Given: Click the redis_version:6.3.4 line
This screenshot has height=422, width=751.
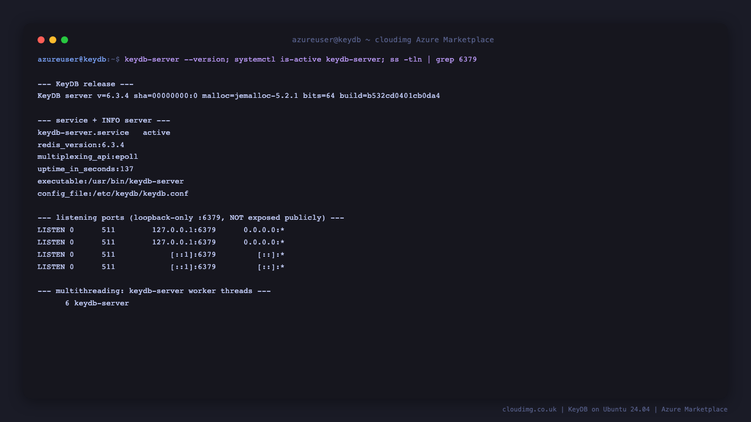Looking at the screenshot, I should click(x=81, y=145).
